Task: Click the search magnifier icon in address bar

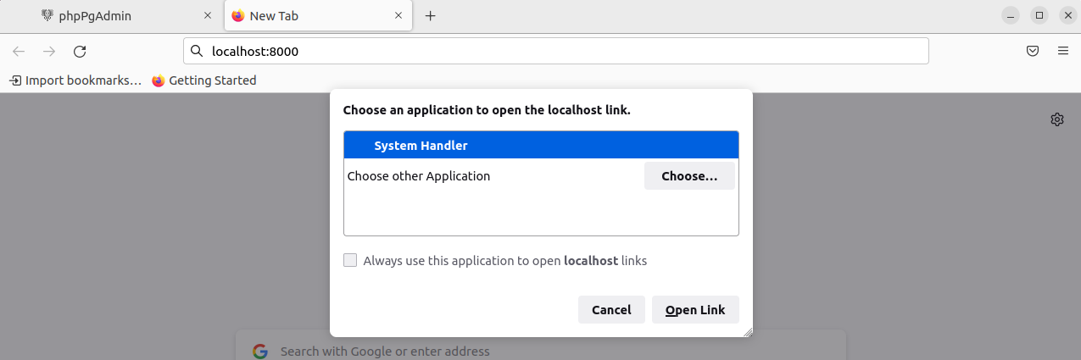Action: coord(197,52)
